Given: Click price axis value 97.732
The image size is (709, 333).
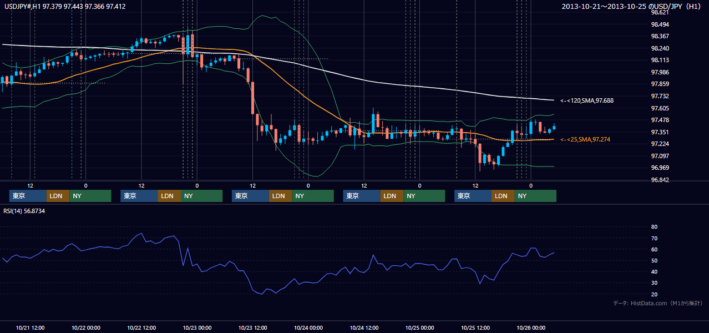Looking at the screenshot, I should click(x=660, y=96).
